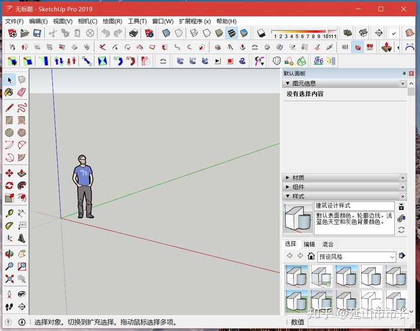The height and width of the screenshot is (331, 420).
Task: Select the Follow Me tool
Action: [x=22, y=186]
